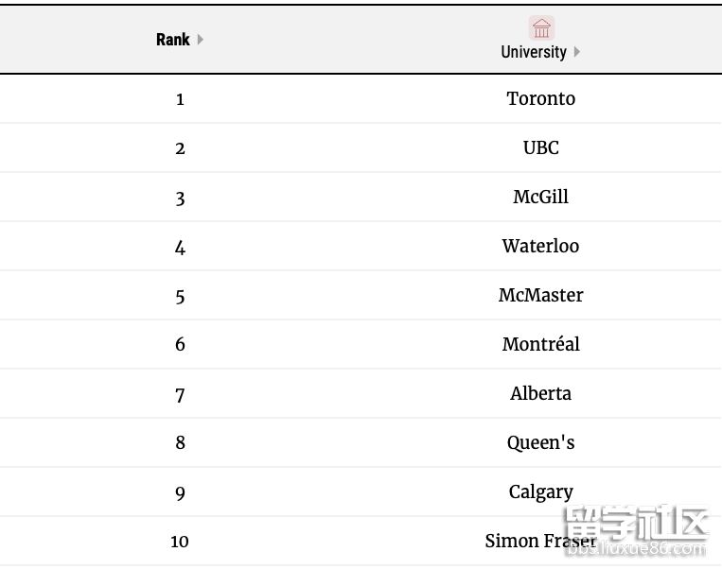Choose McMaster from the rankings

[x=541, y=295]
